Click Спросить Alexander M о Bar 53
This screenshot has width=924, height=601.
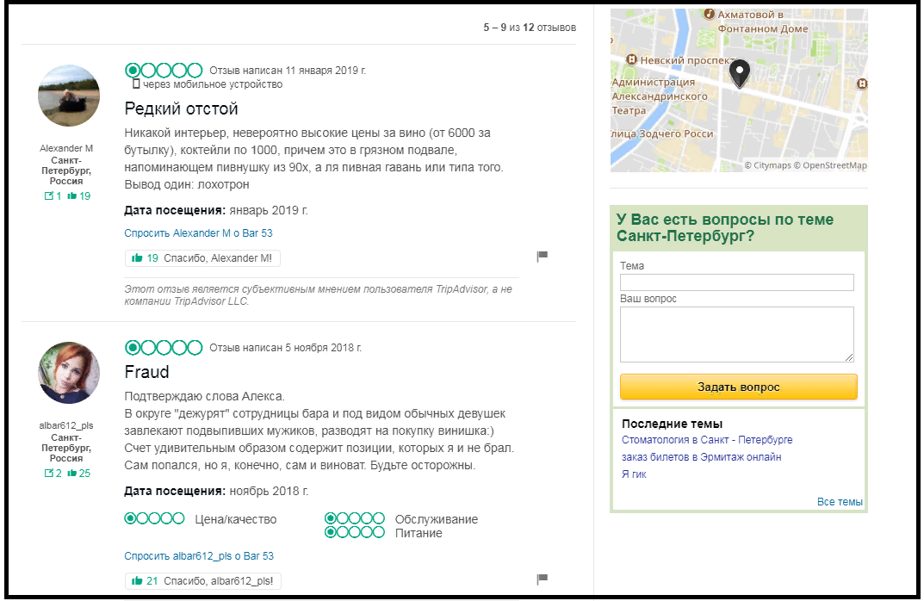click(198, 233)
